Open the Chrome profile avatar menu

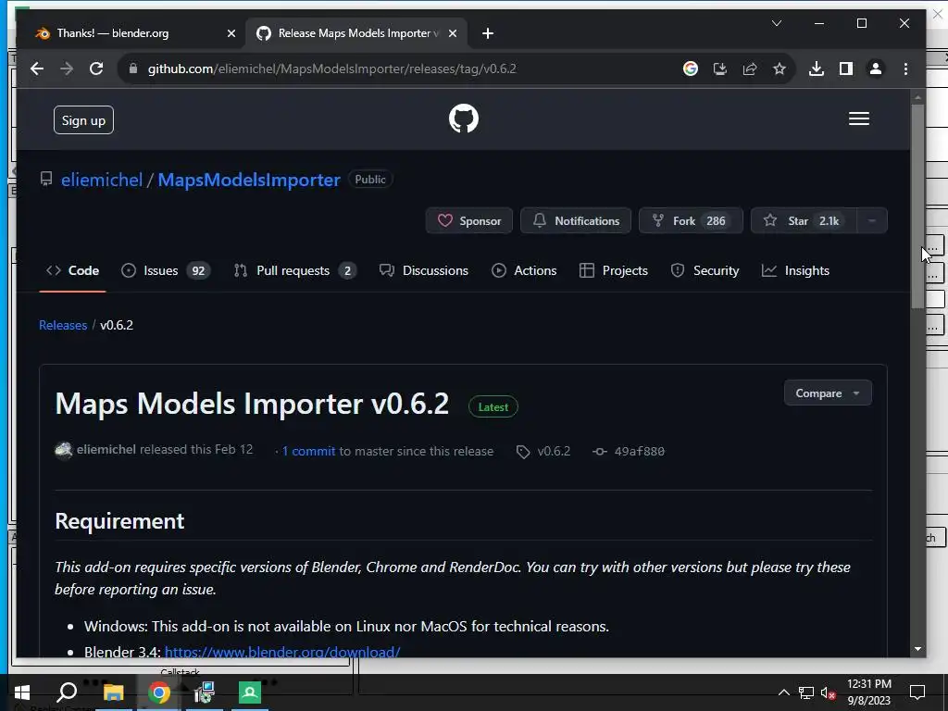876,69
